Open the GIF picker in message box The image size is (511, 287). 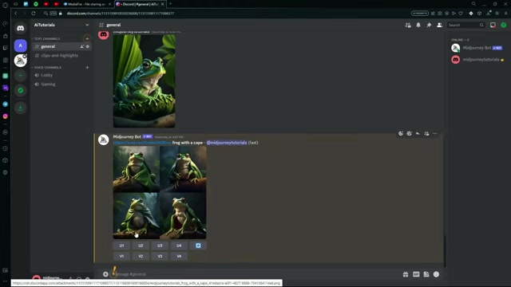[416, 274]
